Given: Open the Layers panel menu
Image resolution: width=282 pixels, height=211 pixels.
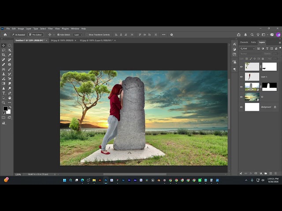Looking at the screenshot, I should tap(280, 43).
